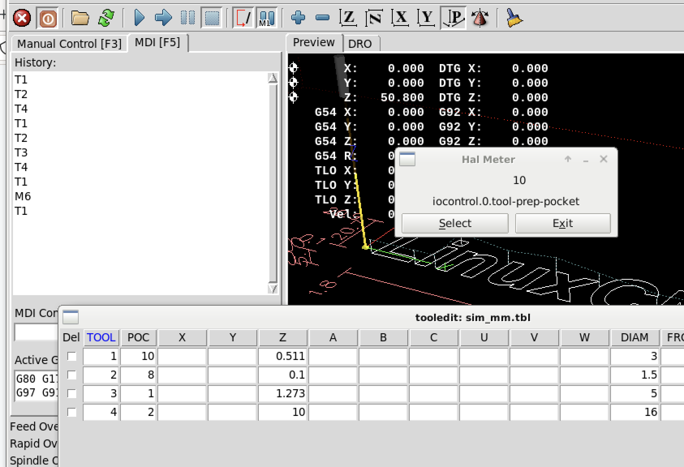The width and height of the screenshot is (684, 467).
Task: Open the DRO tab
Action: coord(360,44)
